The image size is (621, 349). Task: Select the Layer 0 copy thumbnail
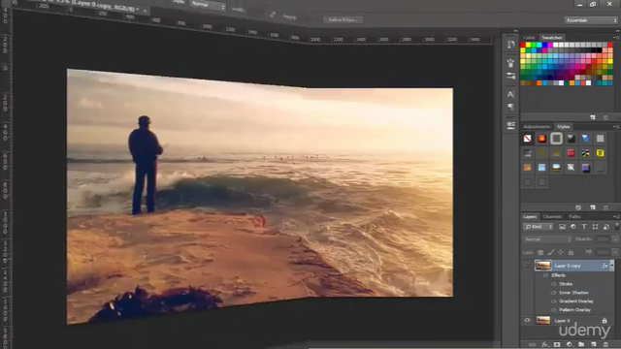point(543,265)
